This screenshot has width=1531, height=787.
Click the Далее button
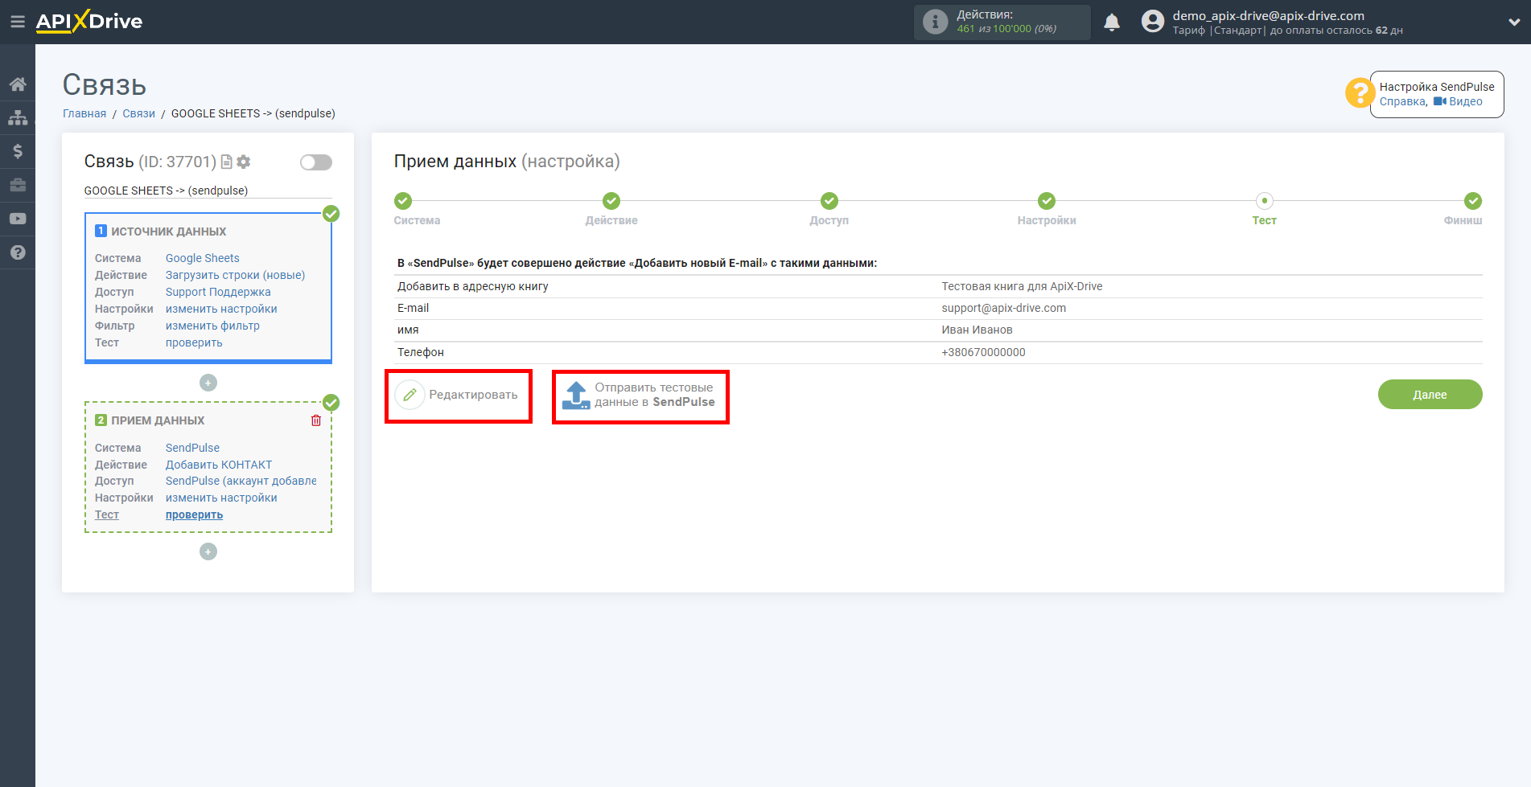(1430, 395)
